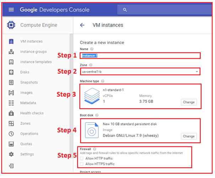Open Snapshots in sidebar
Screen dimensions: 215x178
click(x=29, y=82)
